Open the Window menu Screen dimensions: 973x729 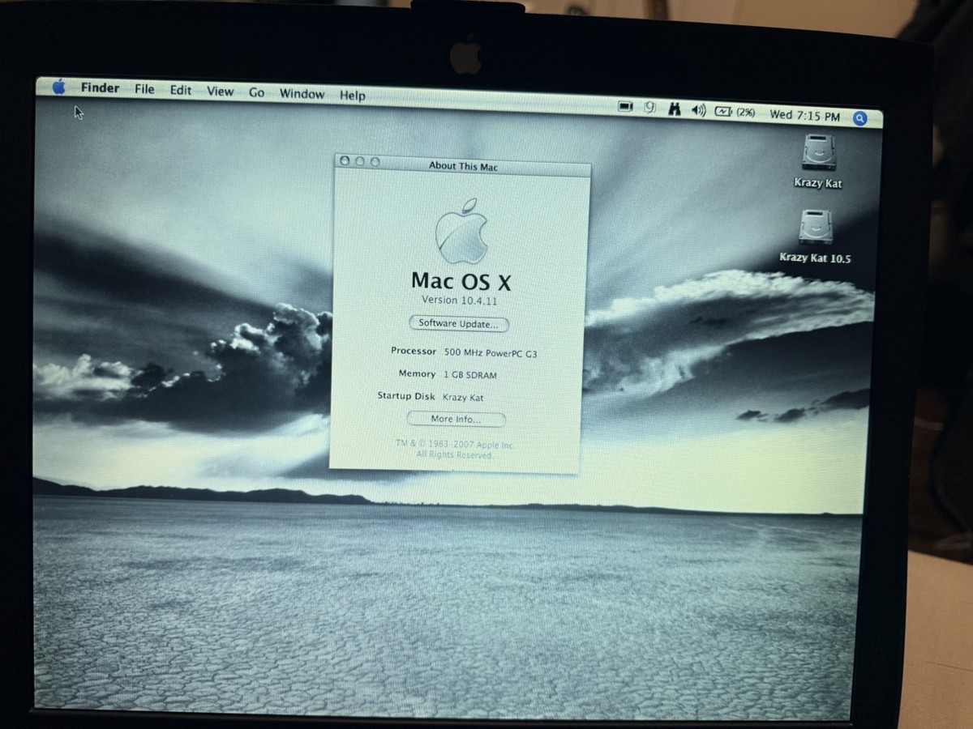[x=302, y=94]
